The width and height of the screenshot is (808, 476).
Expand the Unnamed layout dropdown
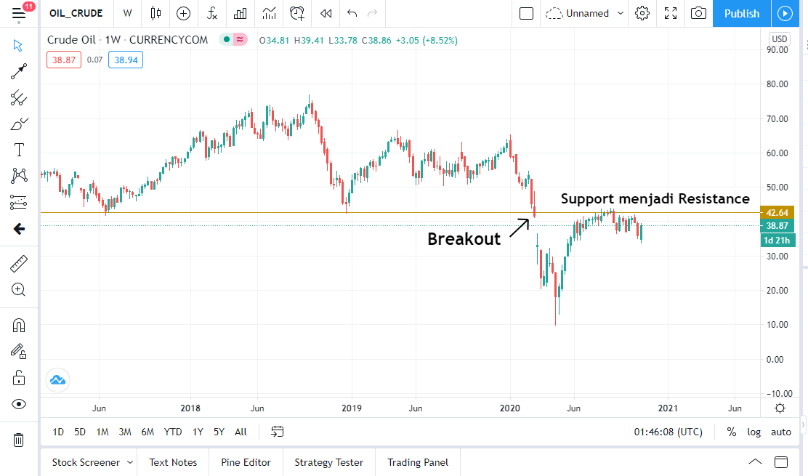(620, 13)
